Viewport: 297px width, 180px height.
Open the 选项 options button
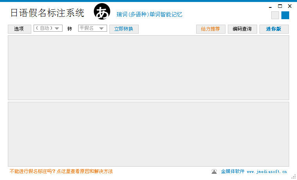tap(19, 29)
